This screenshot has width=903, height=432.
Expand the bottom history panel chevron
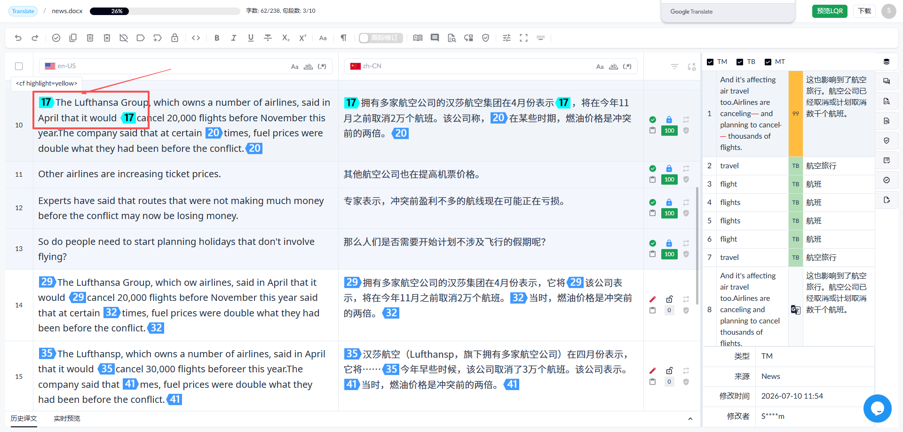point(690,419)
